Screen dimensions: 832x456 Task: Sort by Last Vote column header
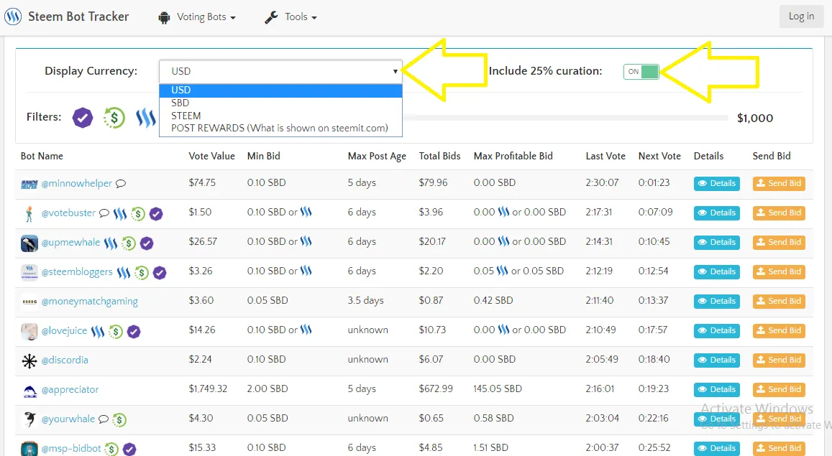tap(605, 156)
